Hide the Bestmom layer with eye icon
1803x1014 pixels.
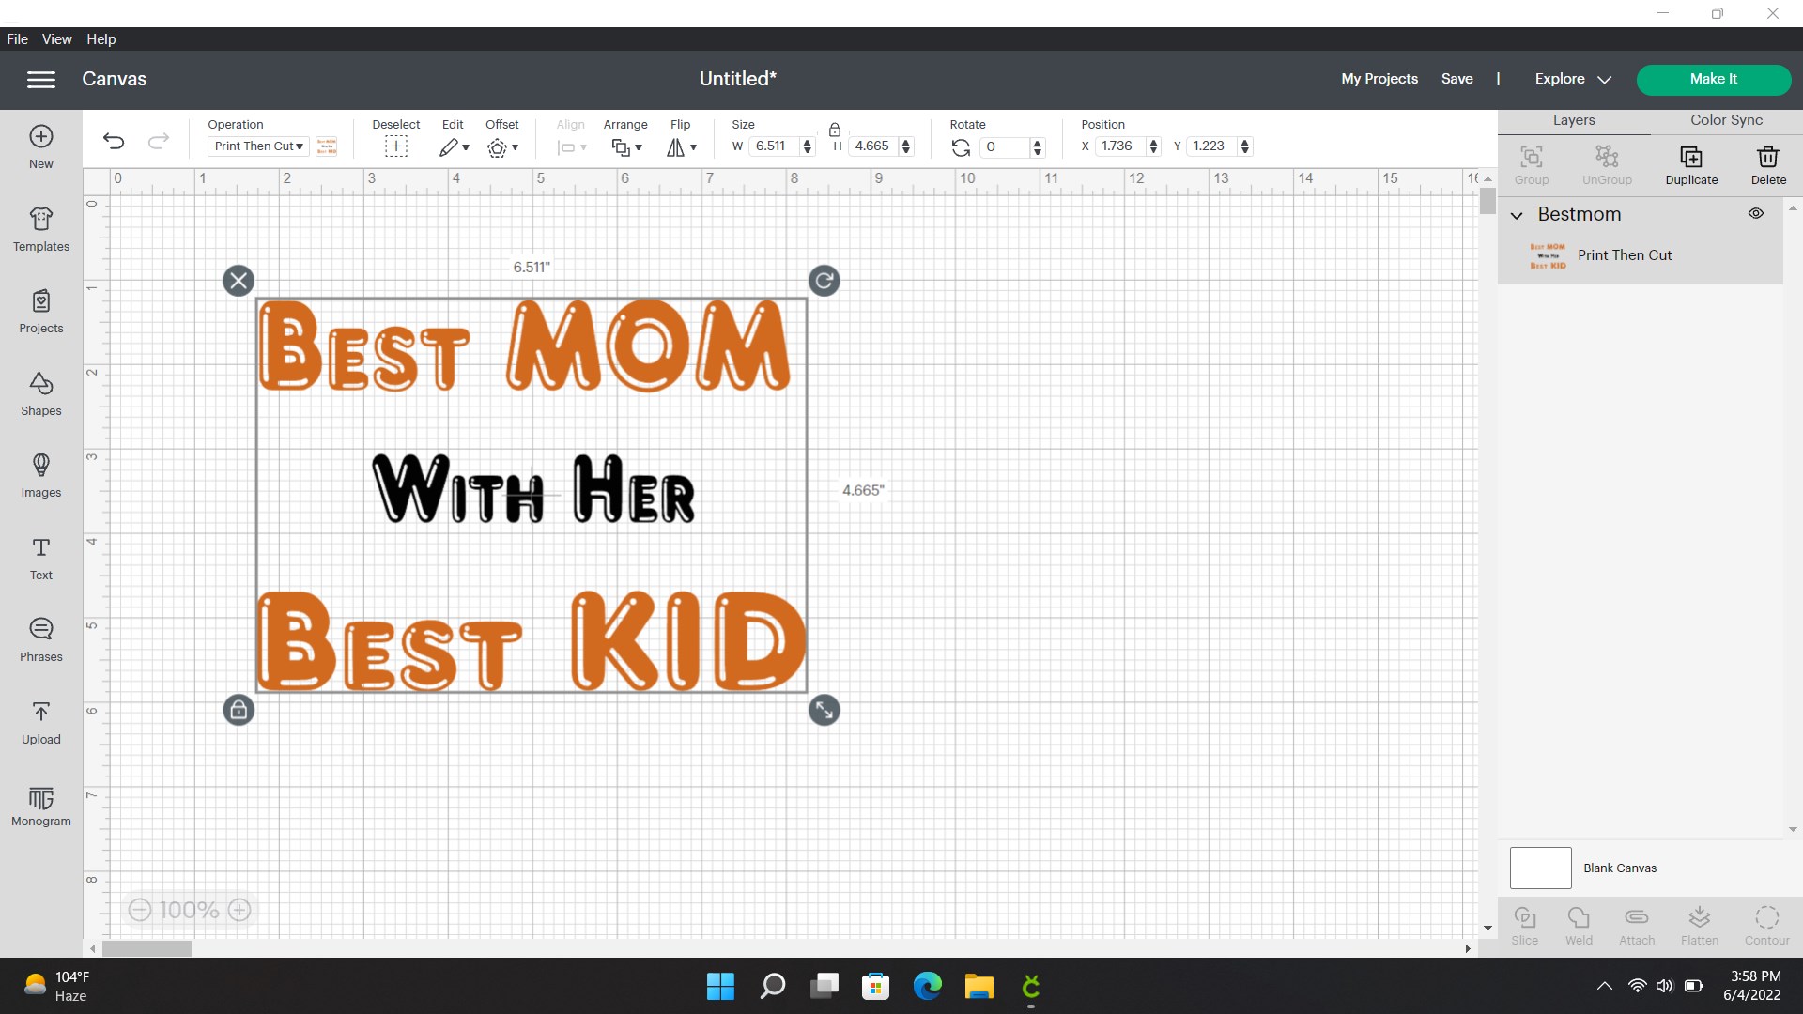coord(1756,214)
